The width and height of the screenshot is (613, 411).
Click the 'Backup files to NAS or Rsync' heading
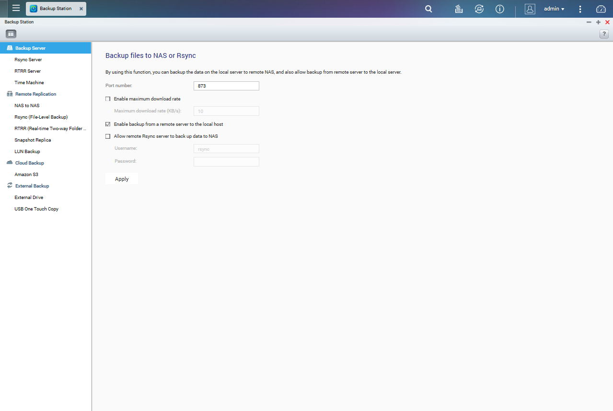coord(150,56)
